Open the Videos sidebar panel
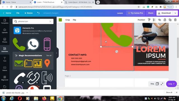The width and height of the screenshot is (179, 101). pos(4,69)
